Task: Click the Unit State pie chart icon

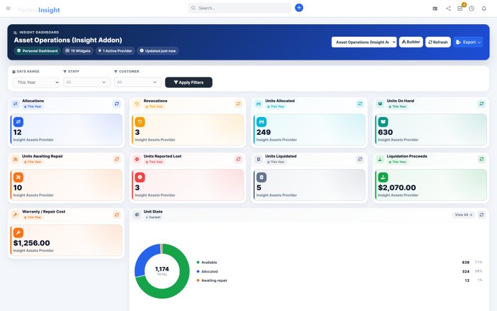Action: point(137,215)
